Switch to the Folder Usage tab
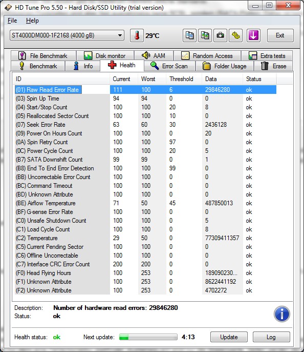The height and width of the screenshot is (352, 304). point(225,66)
